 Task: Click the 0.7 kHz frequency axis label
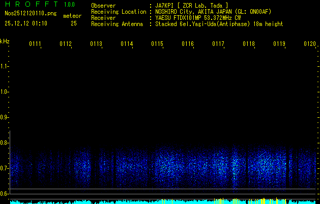click(5, 168)
